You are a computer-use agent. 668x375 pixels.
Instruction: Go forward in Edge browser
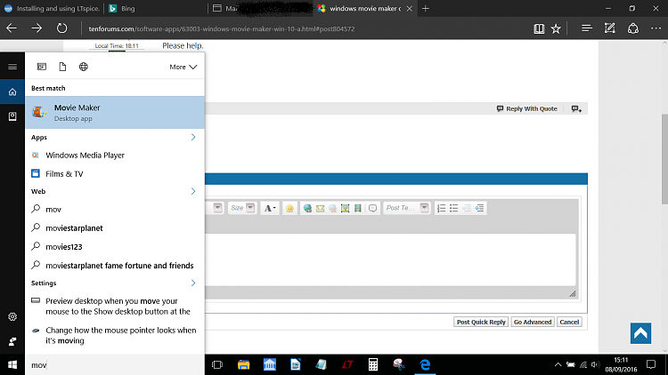pos(37,28)
